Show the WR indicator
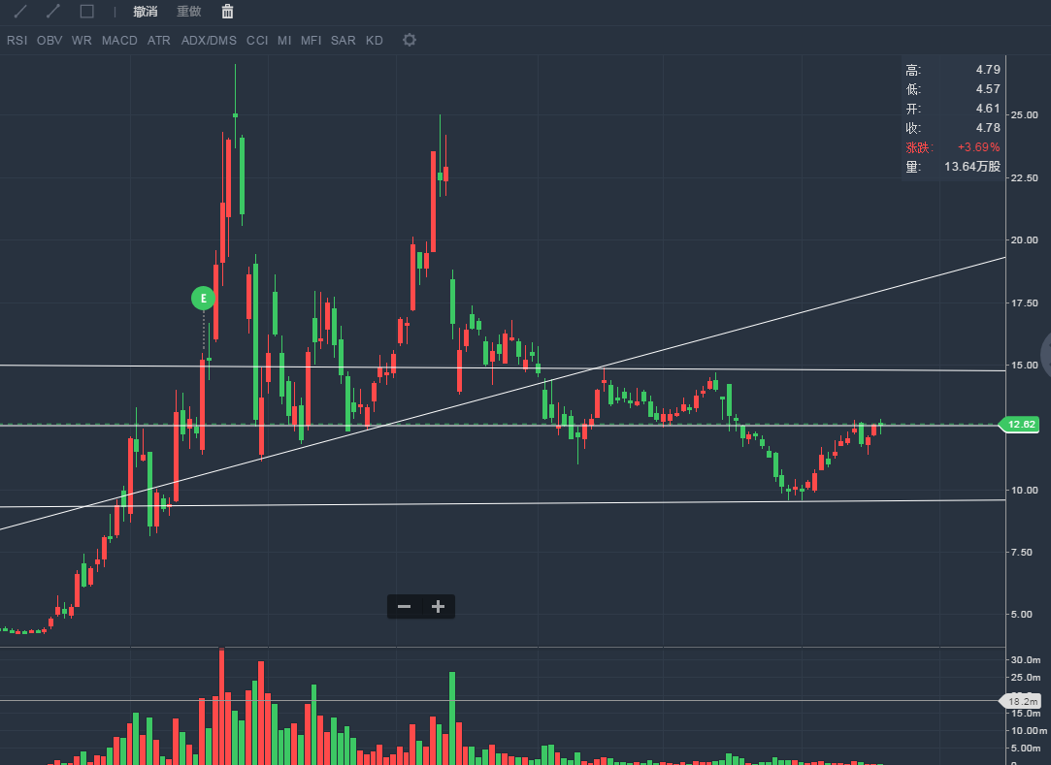 82,40
